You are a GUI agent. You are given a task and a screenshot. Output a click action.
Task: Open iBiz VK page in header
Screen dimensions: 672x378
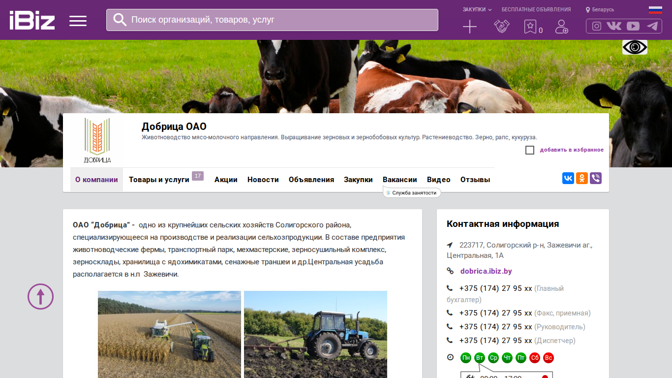pos(614,26)
